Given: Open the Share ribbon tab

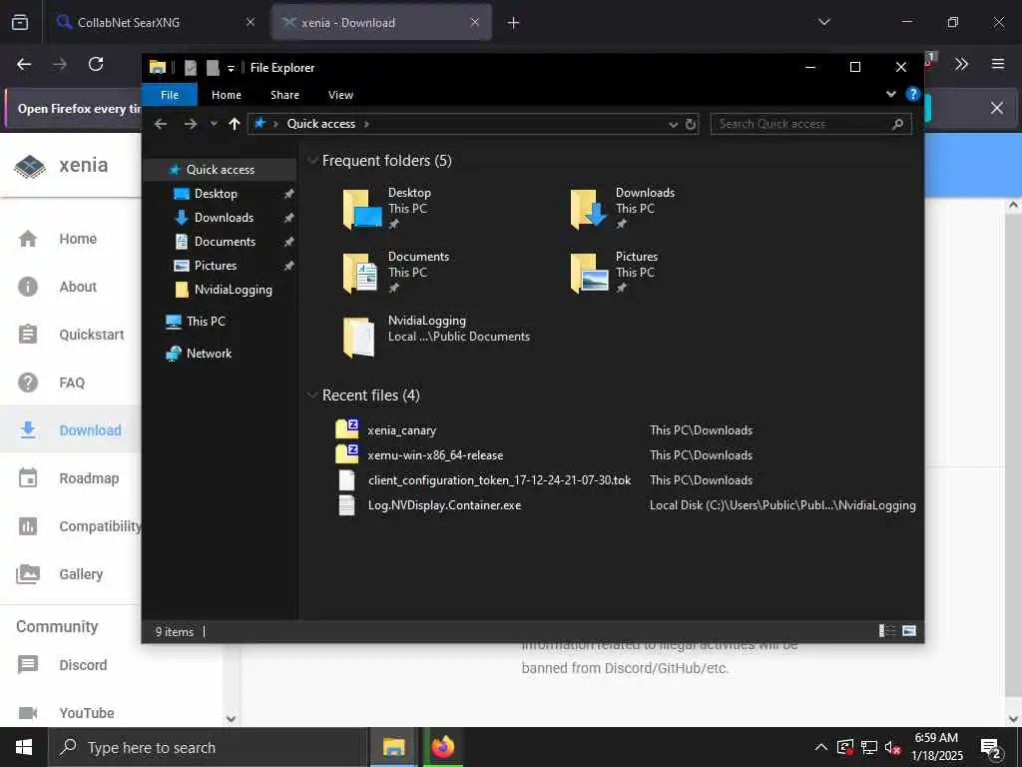Looking at the screenshot, I should coord(284,95).
